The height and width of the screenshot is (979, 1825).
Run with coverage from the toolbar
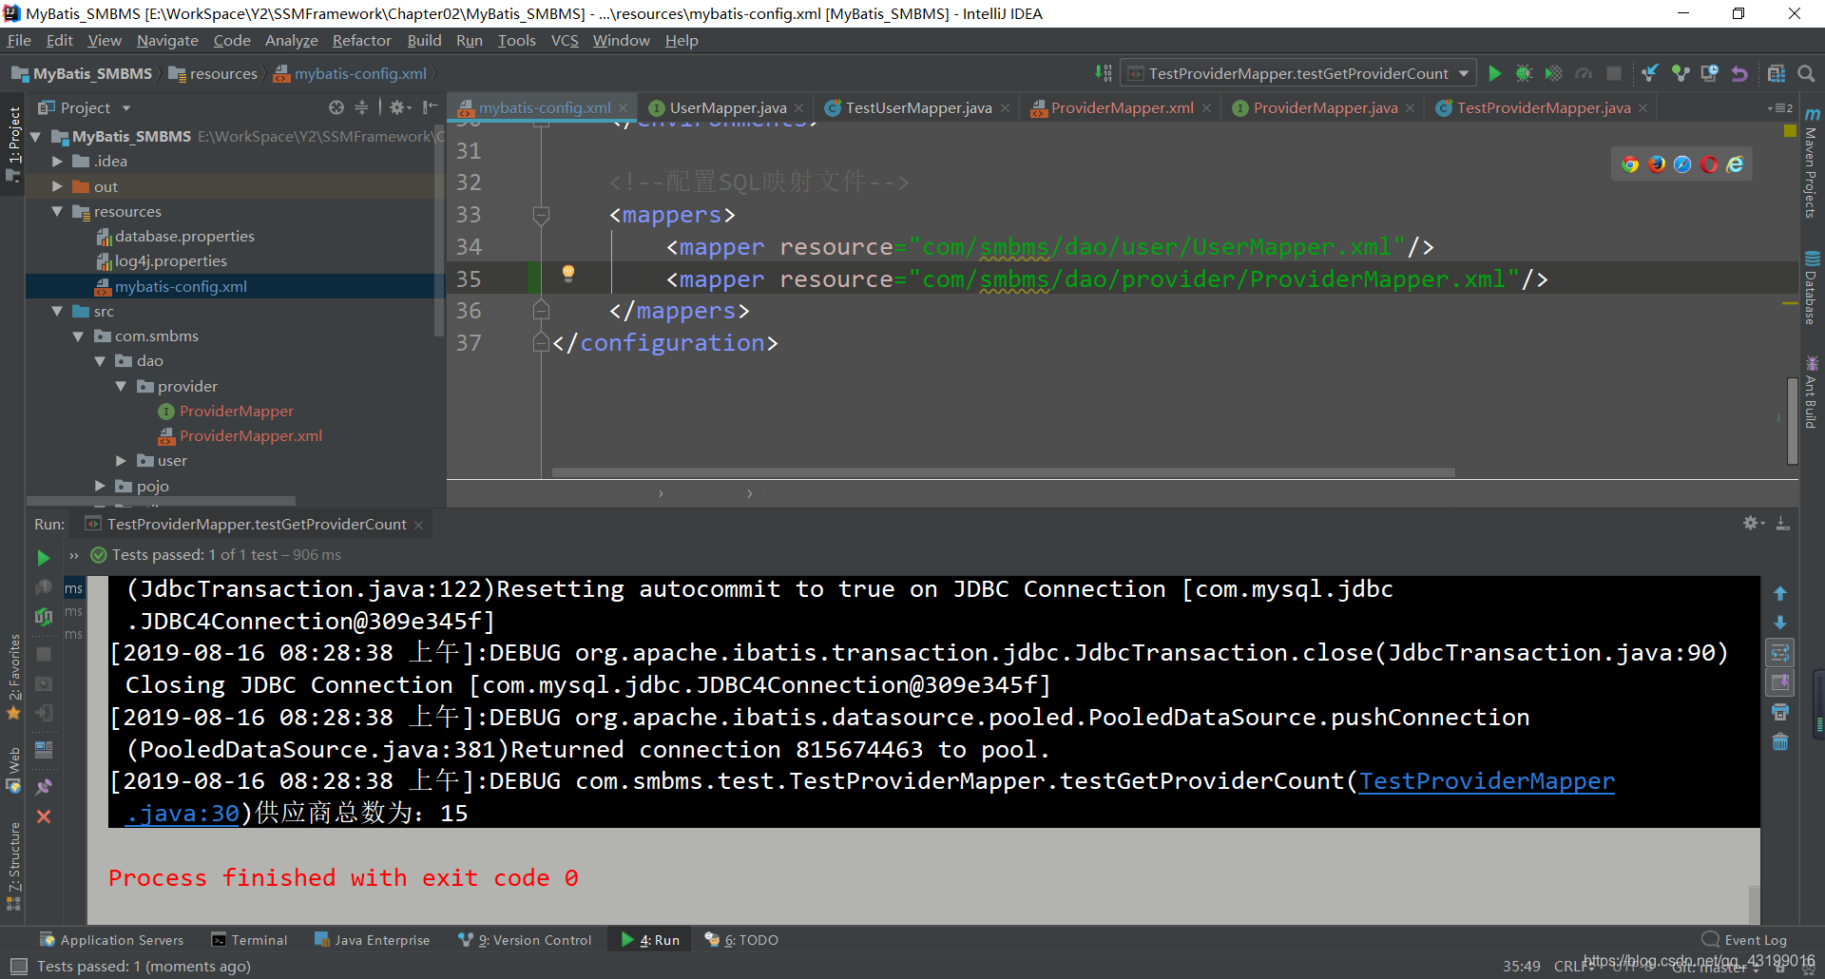pyautogui.click(x=1553, y=73)
